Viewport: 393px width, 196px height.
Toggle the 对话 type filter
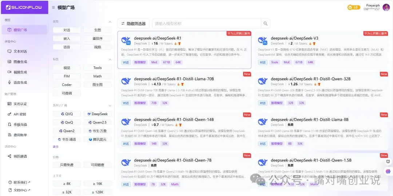coord(67,30)
